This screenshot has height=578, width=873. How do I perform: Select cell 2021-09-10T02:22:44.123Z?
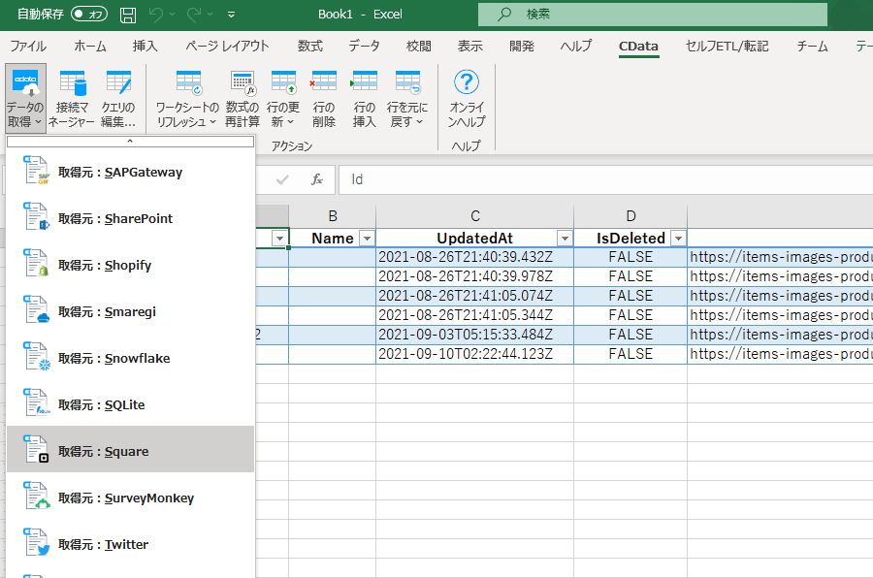tap(475, 354)
